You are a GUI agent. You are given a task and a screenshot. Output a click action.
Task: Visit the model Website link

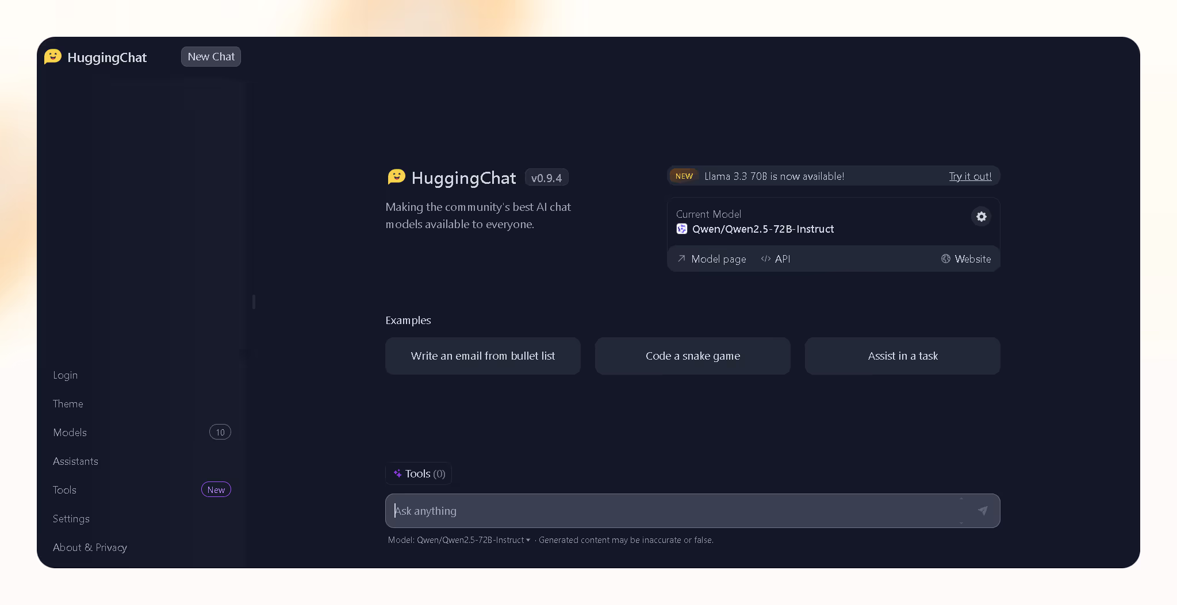click(x=966, y=259)
